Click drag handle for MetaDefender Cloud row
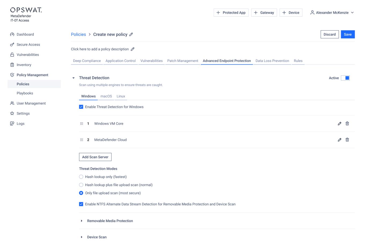Screen dimensions: 365x243 [x=82, y=140]
